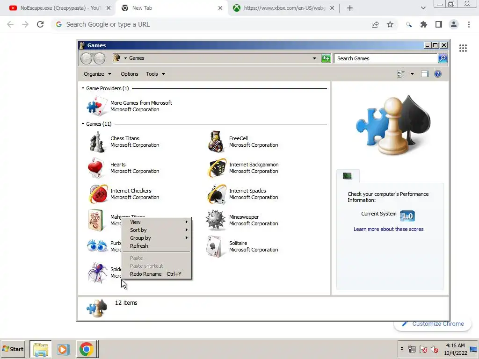Click Learn more about these scores

[389, 229]
